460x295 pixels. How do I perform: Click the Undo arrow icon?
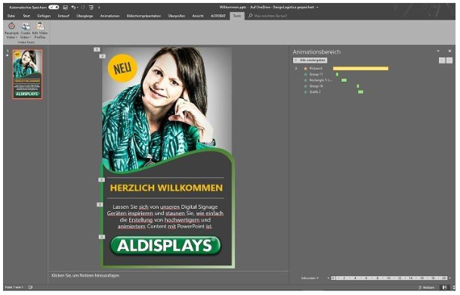[x=73, y=7]
